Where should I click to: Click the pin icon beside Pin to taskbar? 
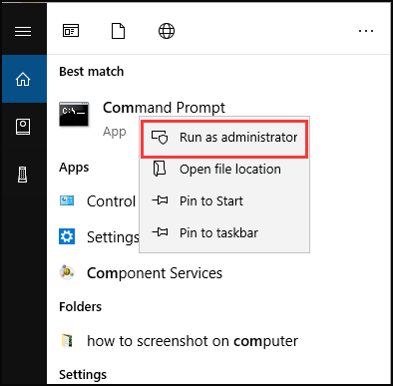160,232
